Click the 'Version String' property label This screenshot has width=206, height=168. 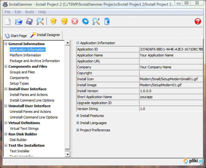click(87, 109)
